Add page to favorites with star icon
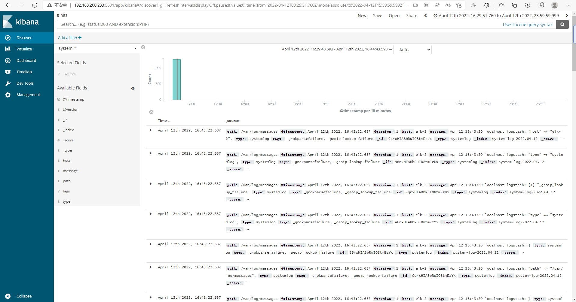 coord(459,5)
